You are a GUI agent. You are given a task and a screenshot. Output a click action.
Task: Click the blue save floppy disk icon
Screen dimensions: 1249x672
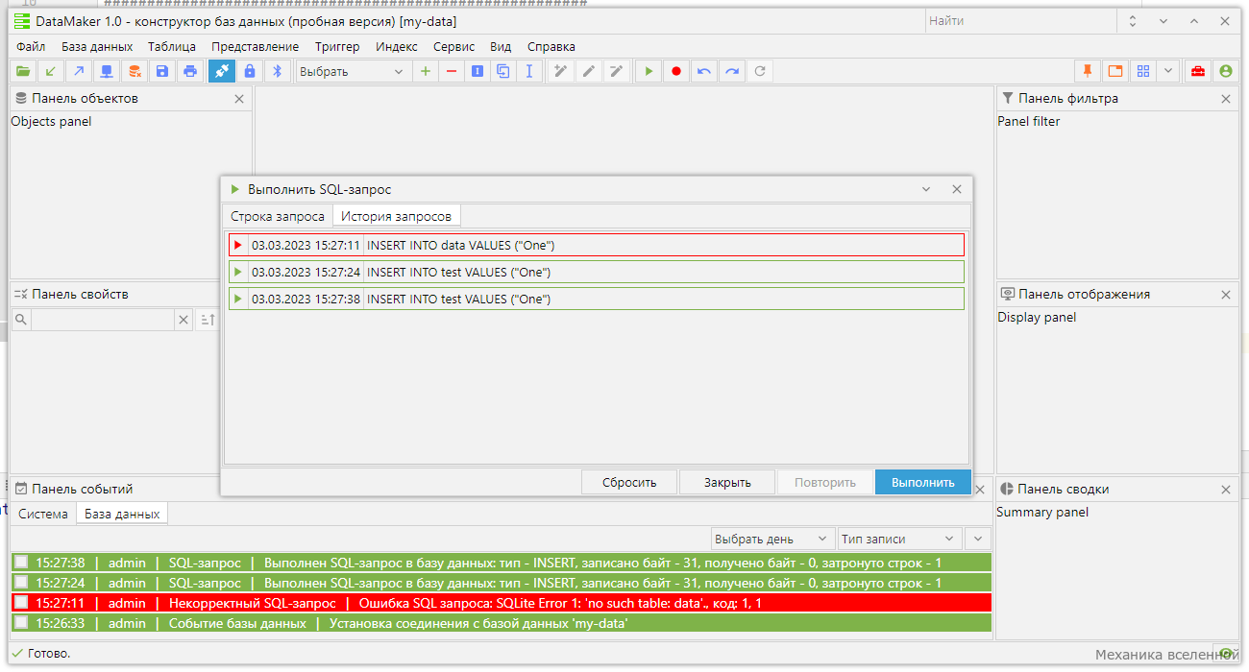[x=162, y=71]
